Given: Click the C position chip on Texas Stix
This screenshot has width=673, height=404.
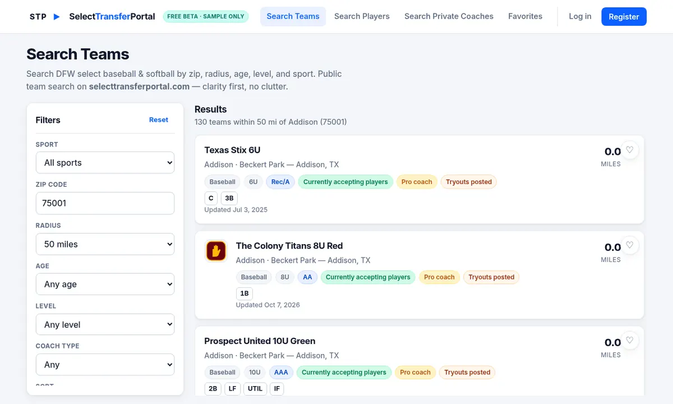Looking at the screenshot, I should tap(211, 198).
